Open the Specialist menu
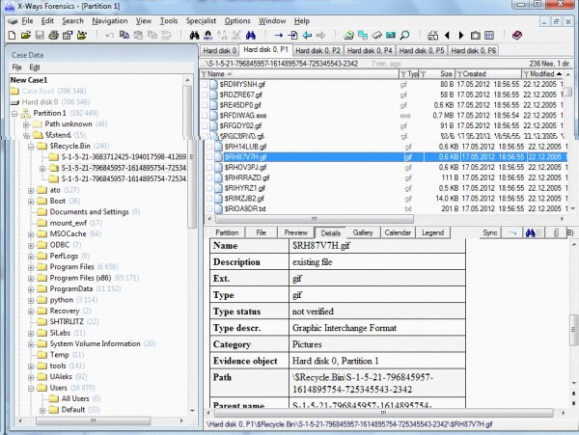579x435 pixels. click(201, 21)
